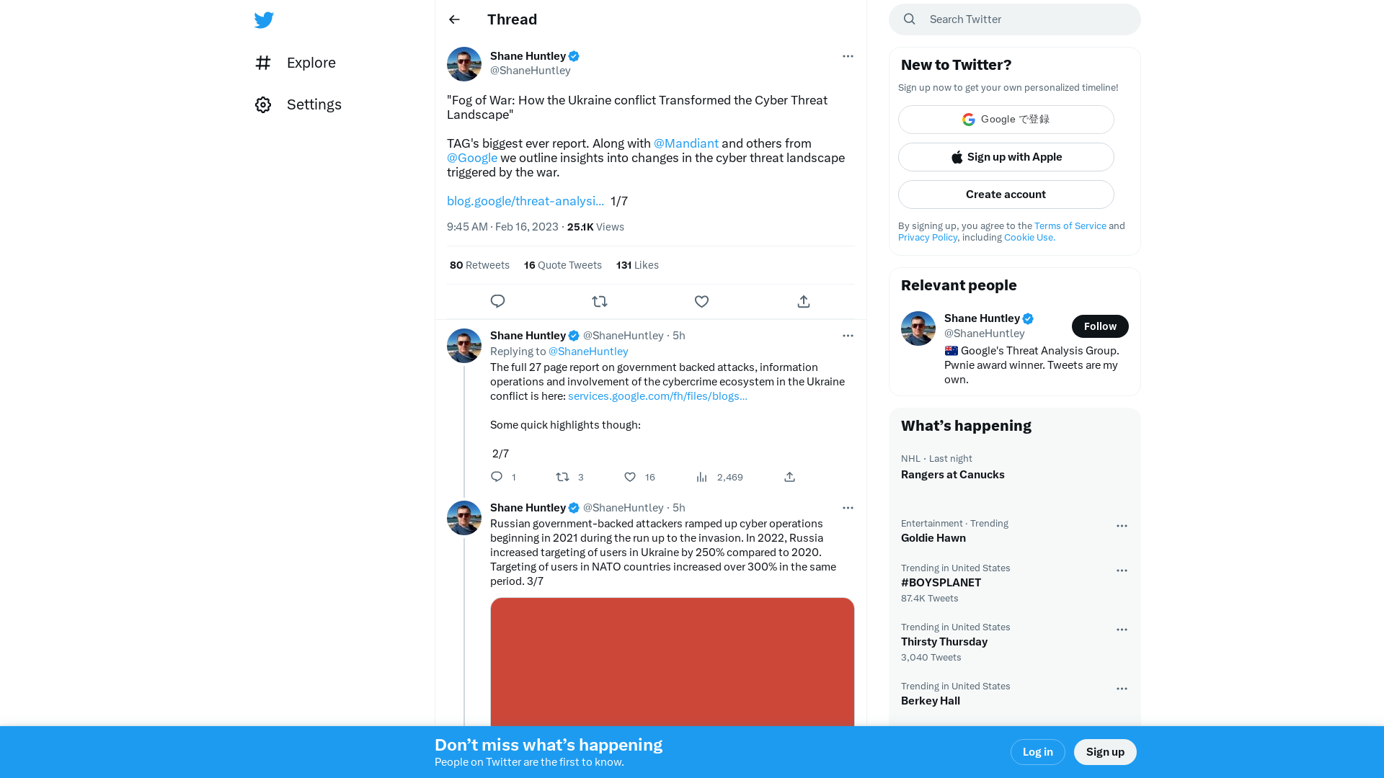Click the bar chart analytics icon on second tweet
Image resolution: width=1384 pixels, height=778 pixels.
(701, 476)
